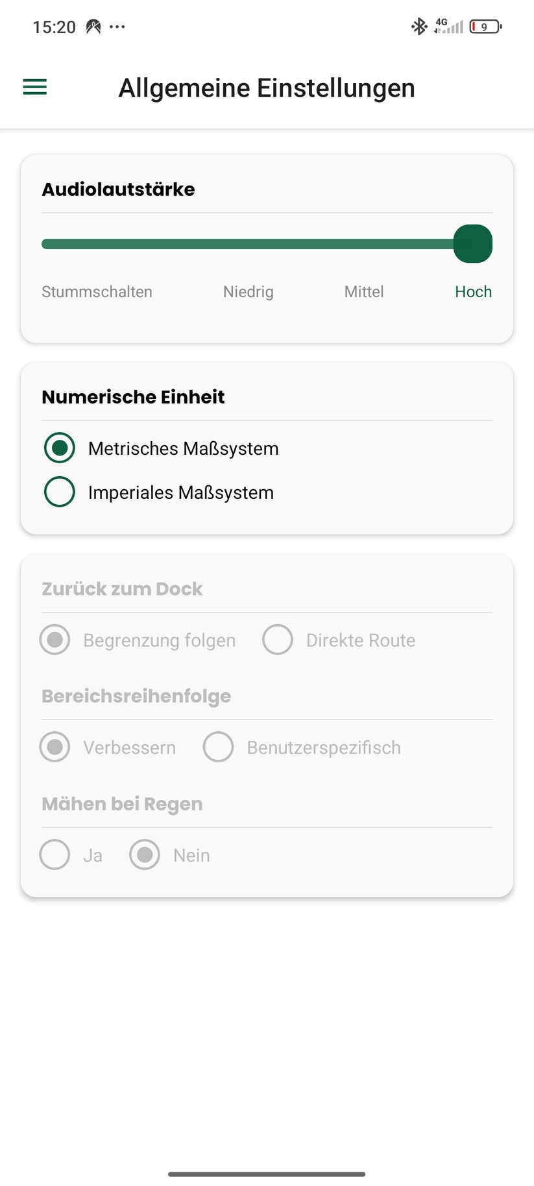Screen dimensions: 534x1186
Task: Set volume to Hoch label
Action: click(473, 292)
